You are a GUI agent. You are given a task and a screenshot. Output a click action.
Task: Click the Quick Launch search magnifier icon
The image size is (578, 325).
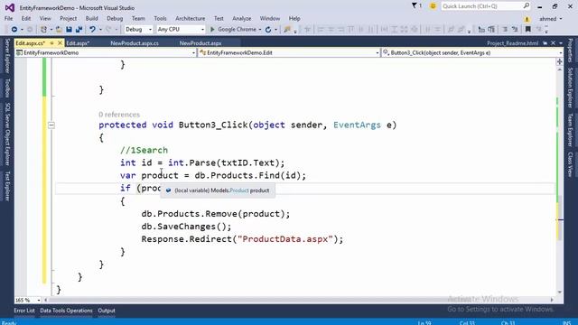526,6
